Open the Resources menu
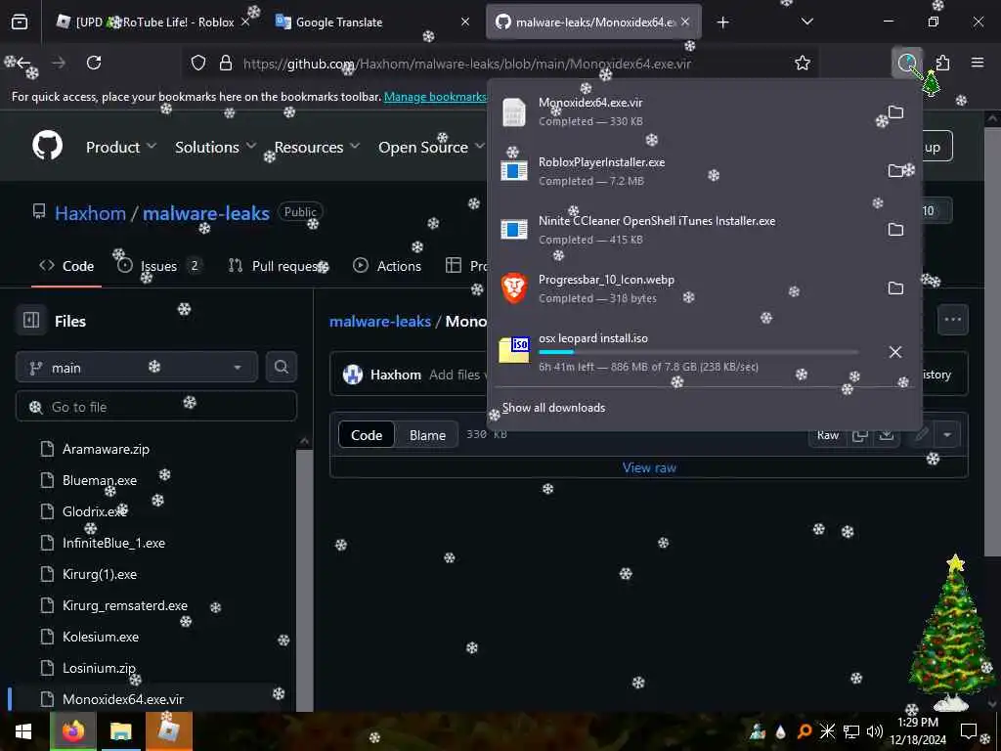 point(318,147)
